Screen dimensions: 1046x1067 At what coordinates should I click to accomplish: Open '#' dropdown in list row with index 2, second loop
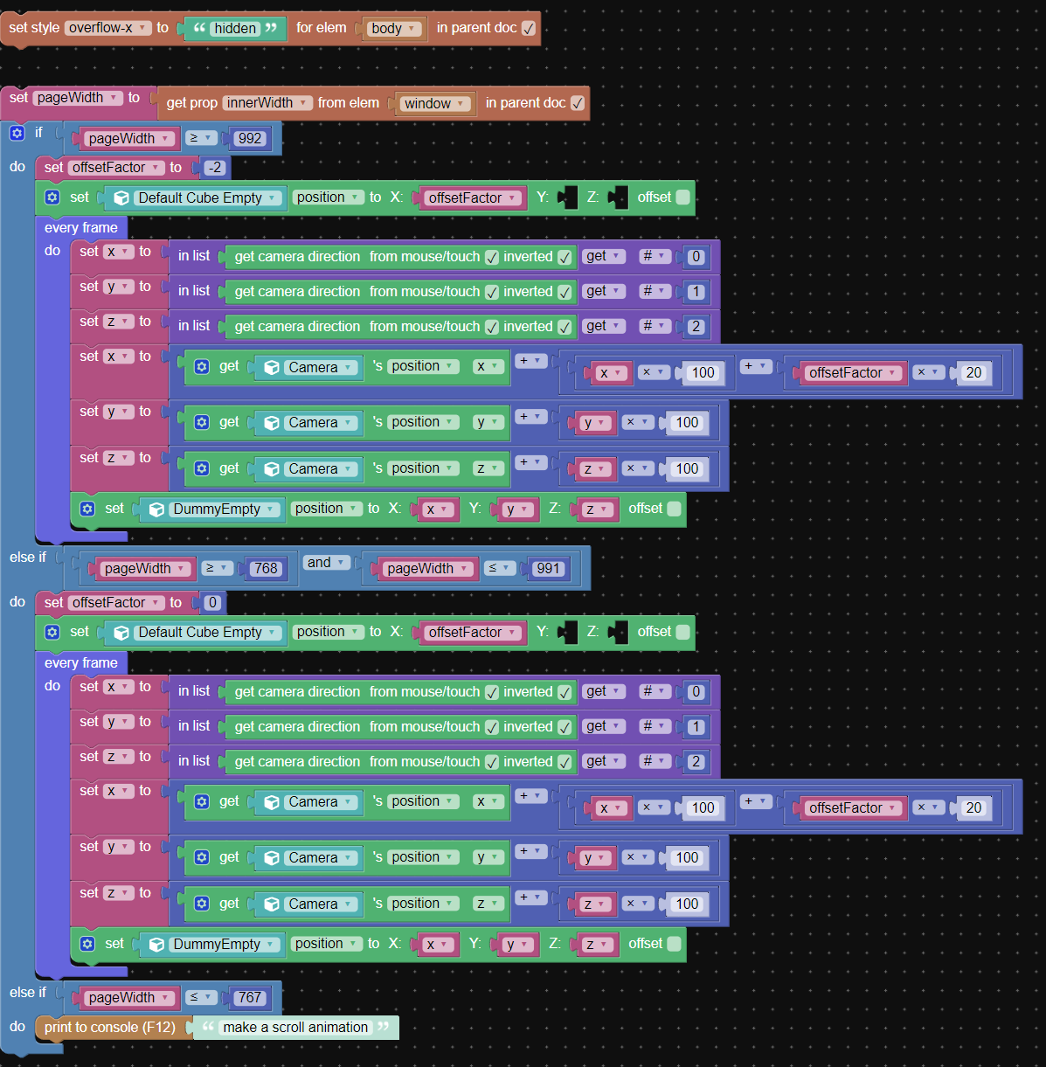coord(655,761)
